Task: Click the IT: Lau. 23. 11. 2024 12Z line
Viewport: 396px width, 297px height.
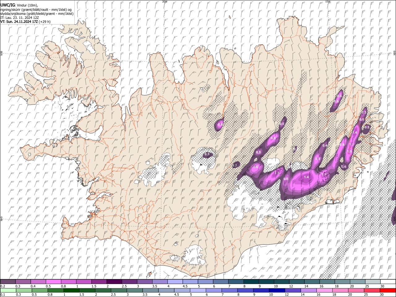Action: click(x=19, y=18)
